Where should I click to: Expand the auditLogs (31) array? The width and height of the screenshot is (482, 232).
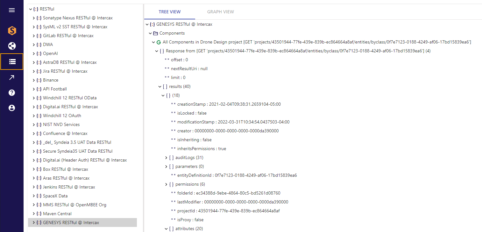point(166,157)
